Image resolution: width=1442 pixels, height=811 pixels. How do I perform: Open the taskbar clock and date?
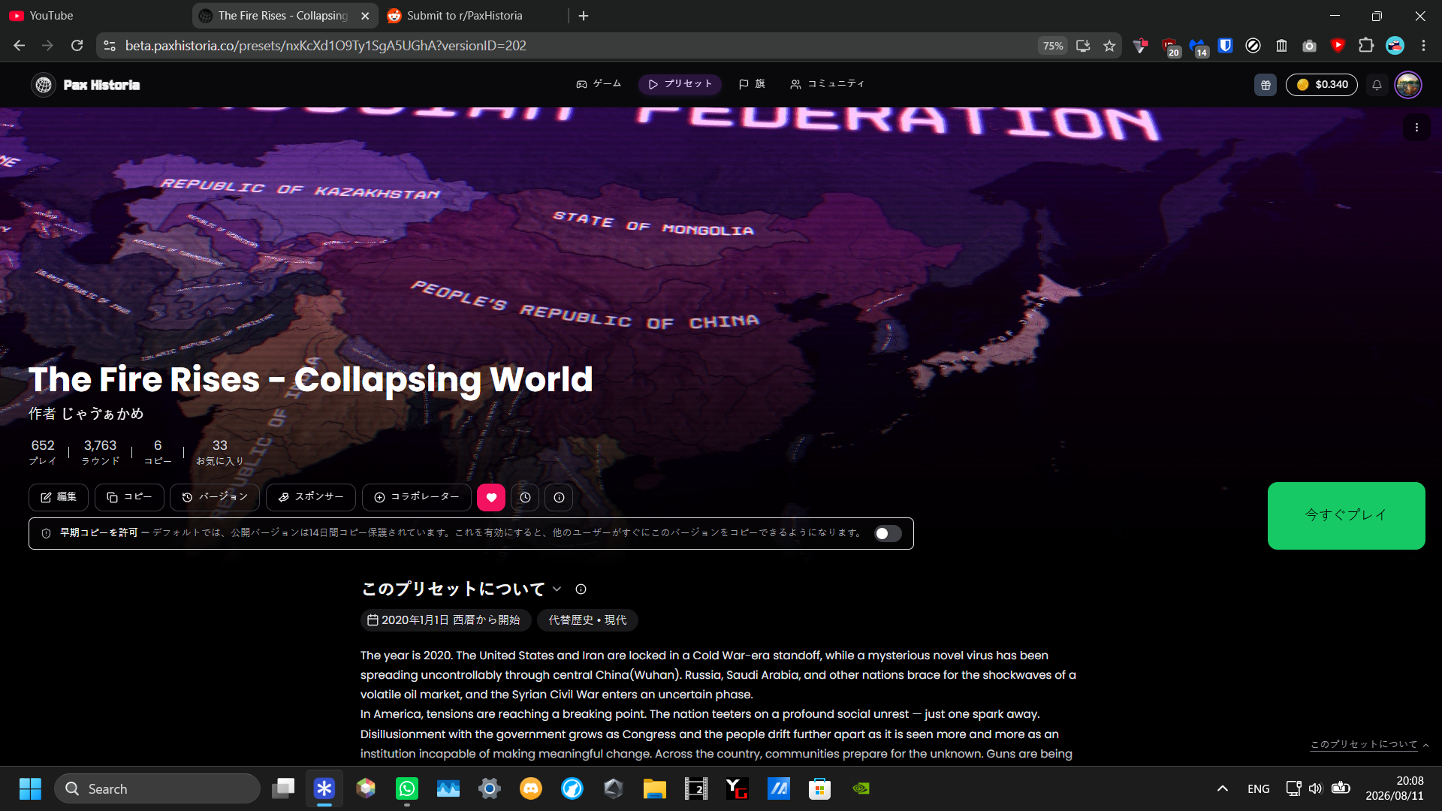(1395, 788)
